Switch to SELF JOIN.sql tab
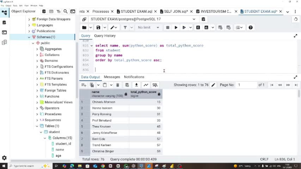 pyautogui.click(x=176, y=11)
